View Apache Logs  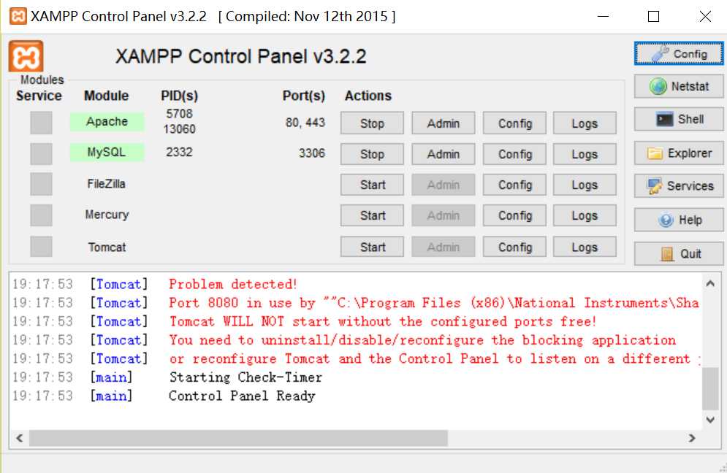[x=585, y=123]
